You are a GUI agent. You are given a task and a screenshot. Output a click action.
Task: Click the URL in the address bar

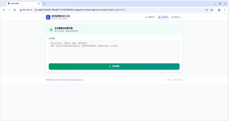tap(80, 10)
